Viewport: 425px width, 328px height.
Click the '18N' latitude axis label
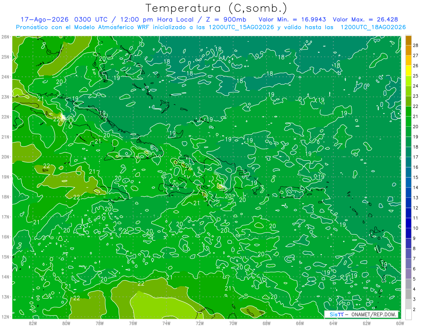tap(5, 197)
